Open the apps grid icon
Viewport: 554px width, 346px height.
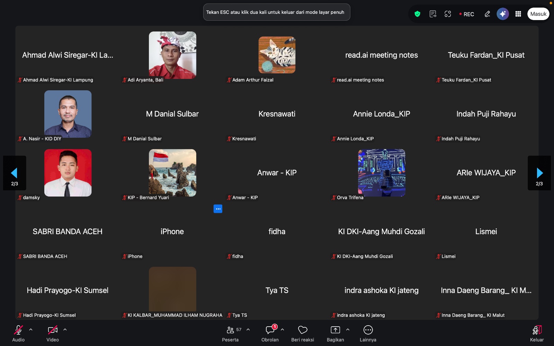click(518, 14)
